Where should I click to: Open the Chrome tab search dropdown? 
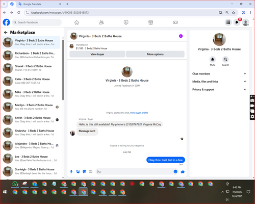(x=4, y=4)
